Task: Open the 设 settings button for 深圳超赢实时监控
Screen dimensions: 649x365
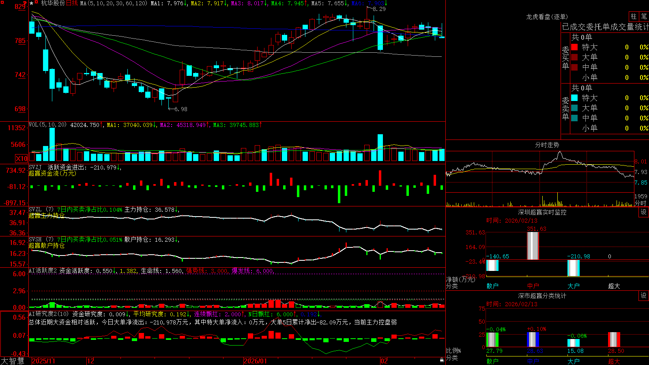Action: click(x=644, y=212)
